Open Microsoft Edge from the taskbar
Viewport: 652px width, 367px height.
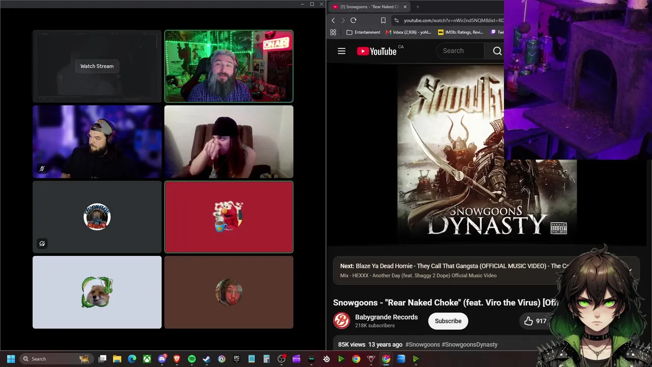tap(132, 359)
